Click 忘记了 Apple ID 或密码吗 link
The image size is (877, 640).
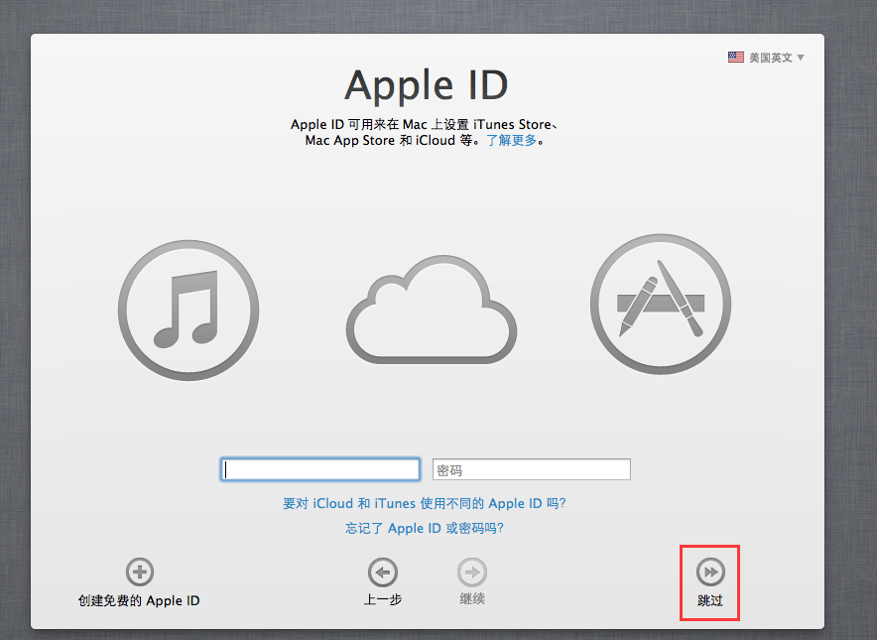click(425, 528)
